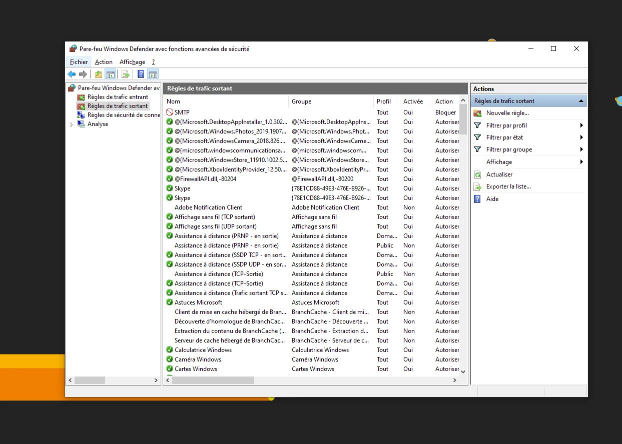Click the Filtrer par groupe funnel icon
The width and height of the screenshot is (622, 444).
click(x=477, y=149)
